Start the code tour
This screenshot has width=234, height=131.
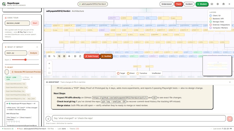35,23
